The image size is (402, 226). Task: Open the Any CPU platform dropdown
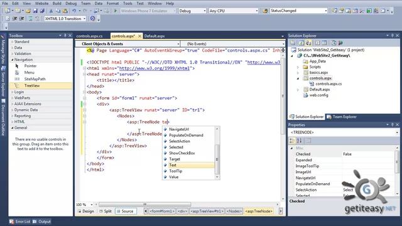[x=257, y=11]
